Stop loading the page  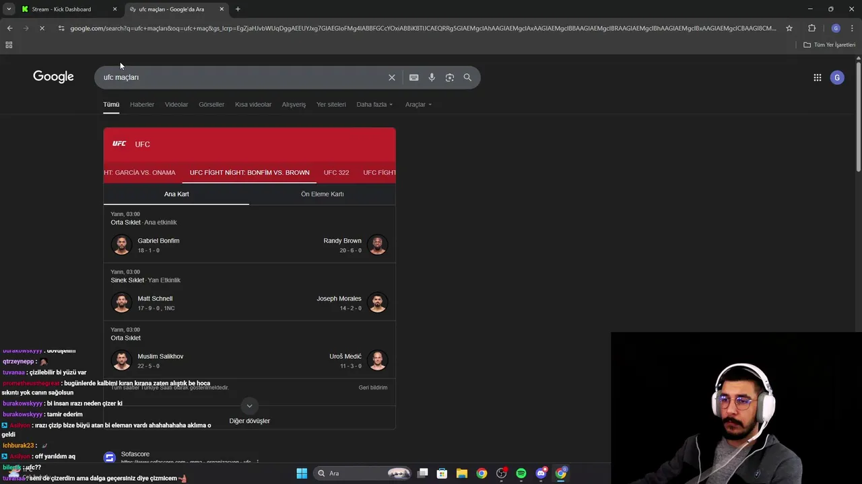click(42, 28)
